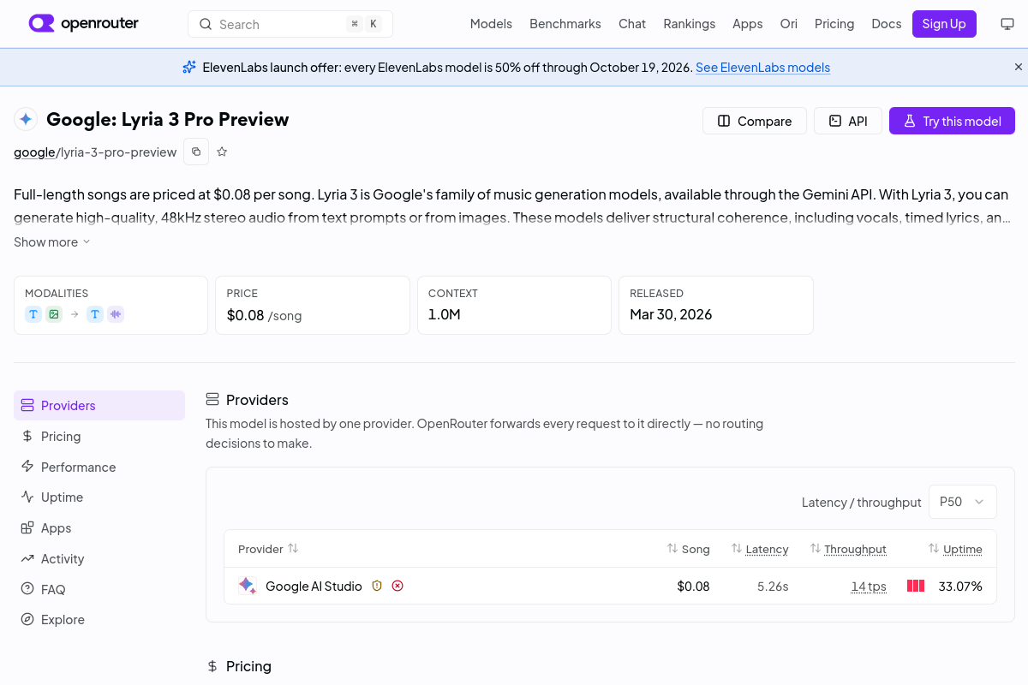1028x685 pixels.
Task: Open the P50 percentile dropdown
Action: 963,502
